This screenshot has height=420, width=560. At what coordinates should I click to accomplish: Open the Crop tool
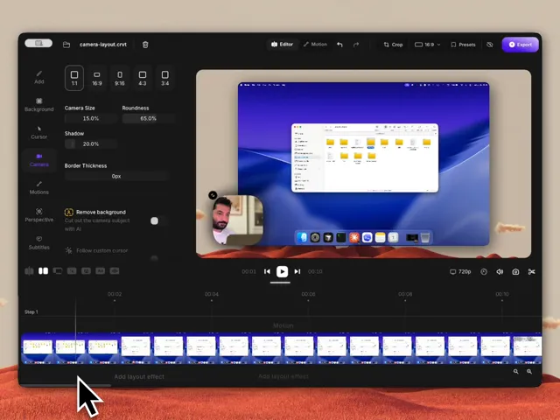[393, 45]
